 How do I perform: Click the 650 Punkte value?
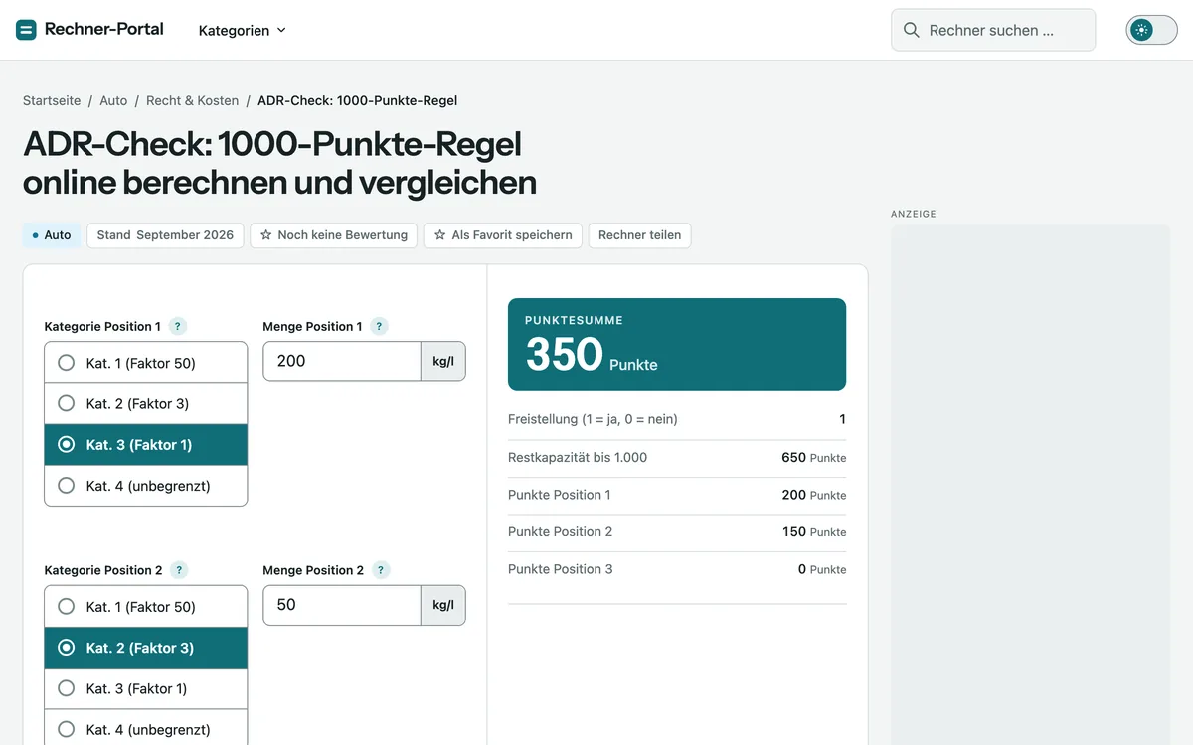(813, 458)
